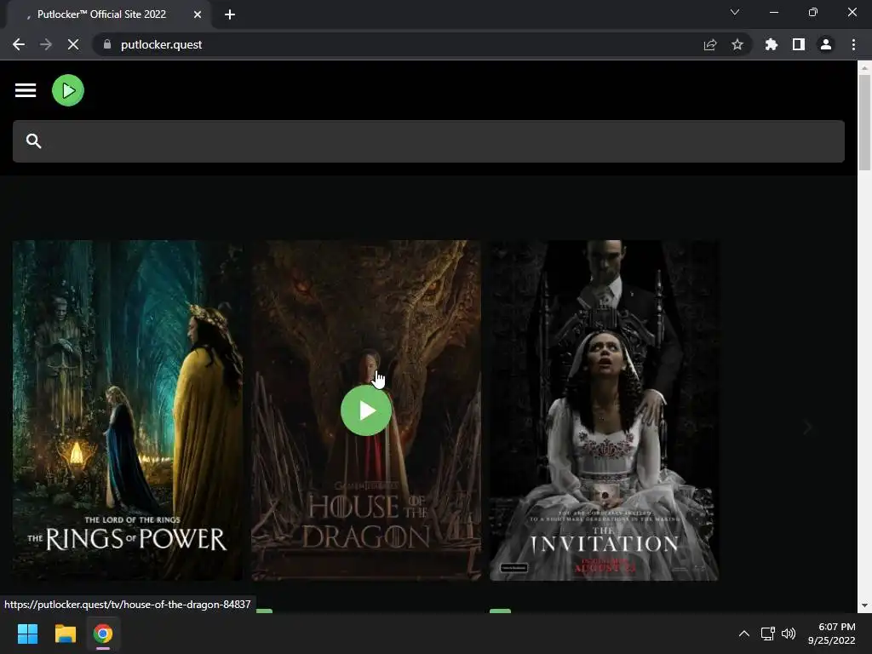
Task: Open Chrome extensions puzzle menu
Action: [x=772, y=44]
